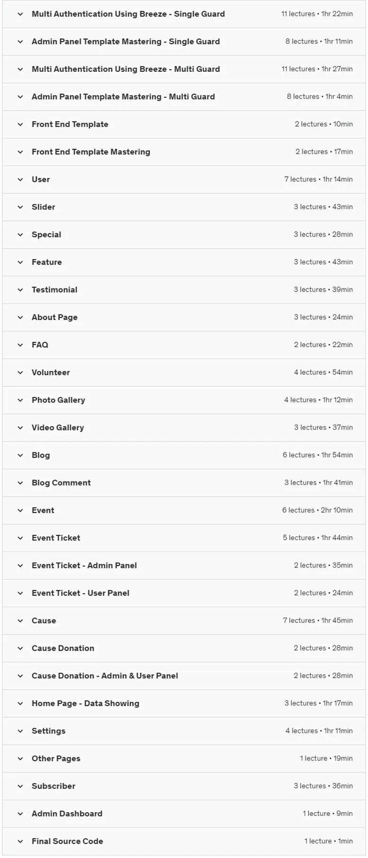Screen dimensions: 368x858
Task: Click the chevron next to Subscriber
Action: pos(20,786)
